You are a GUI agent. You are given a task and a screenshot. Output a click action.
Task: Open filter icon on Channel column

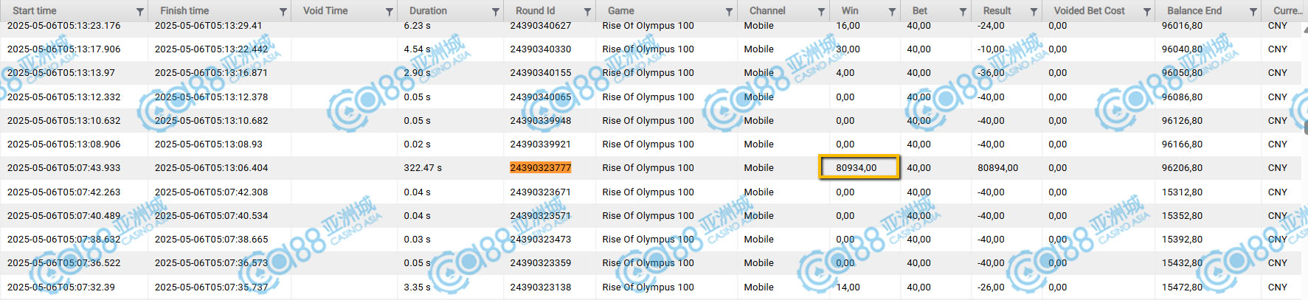[x=821, y=11]
